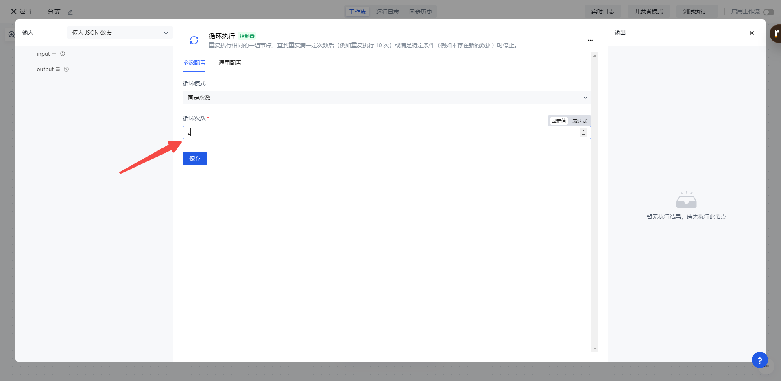Switch value mode to 表达式
This screenshot has width=781, height=381.
pyautogui.click(x=580, y=121)
